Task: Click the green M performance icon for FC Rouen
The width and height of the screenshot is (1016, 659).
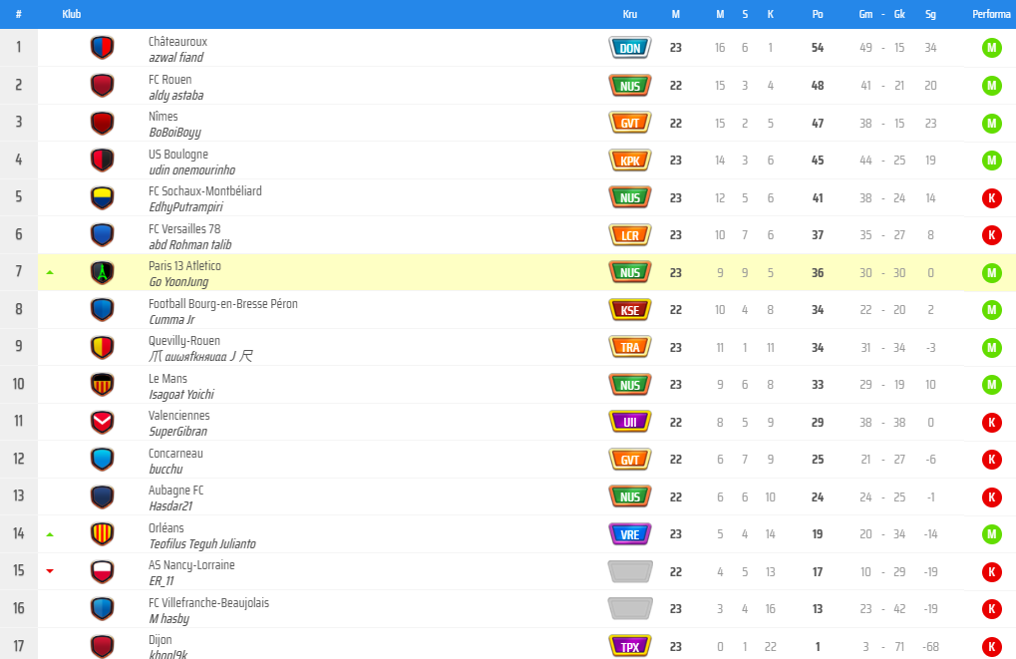Action: click(991, 86)
